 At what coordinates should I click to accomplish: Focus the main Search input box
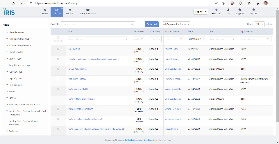click(x=98, y=24)
